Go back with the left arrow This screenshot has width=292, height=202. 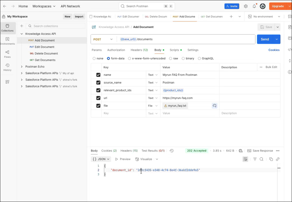(5, 6)
